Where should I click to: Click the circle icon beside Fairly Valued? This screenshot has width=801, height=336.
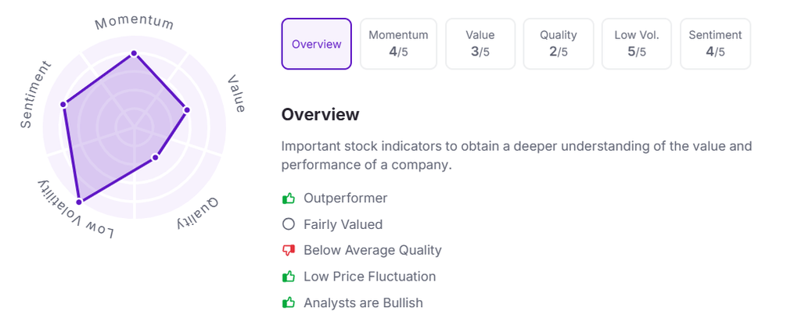click(x=289, y=224)
